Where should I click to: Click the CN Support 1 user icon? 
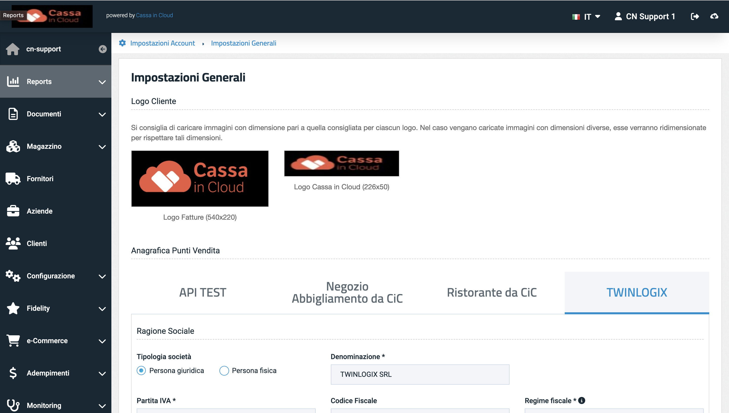[618, 16]
